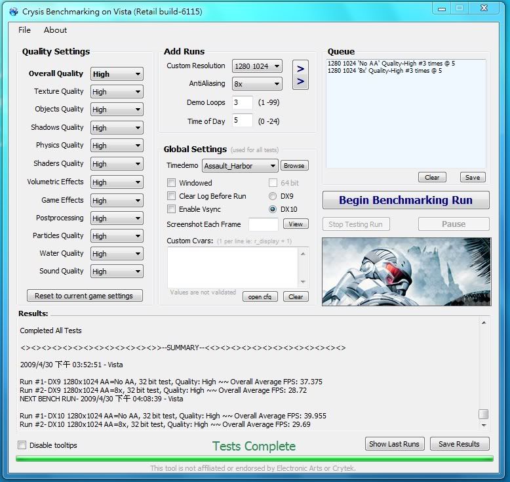Click the Save Results button
Viewport: 510px width, 482px height.
[x=459, y=444]
